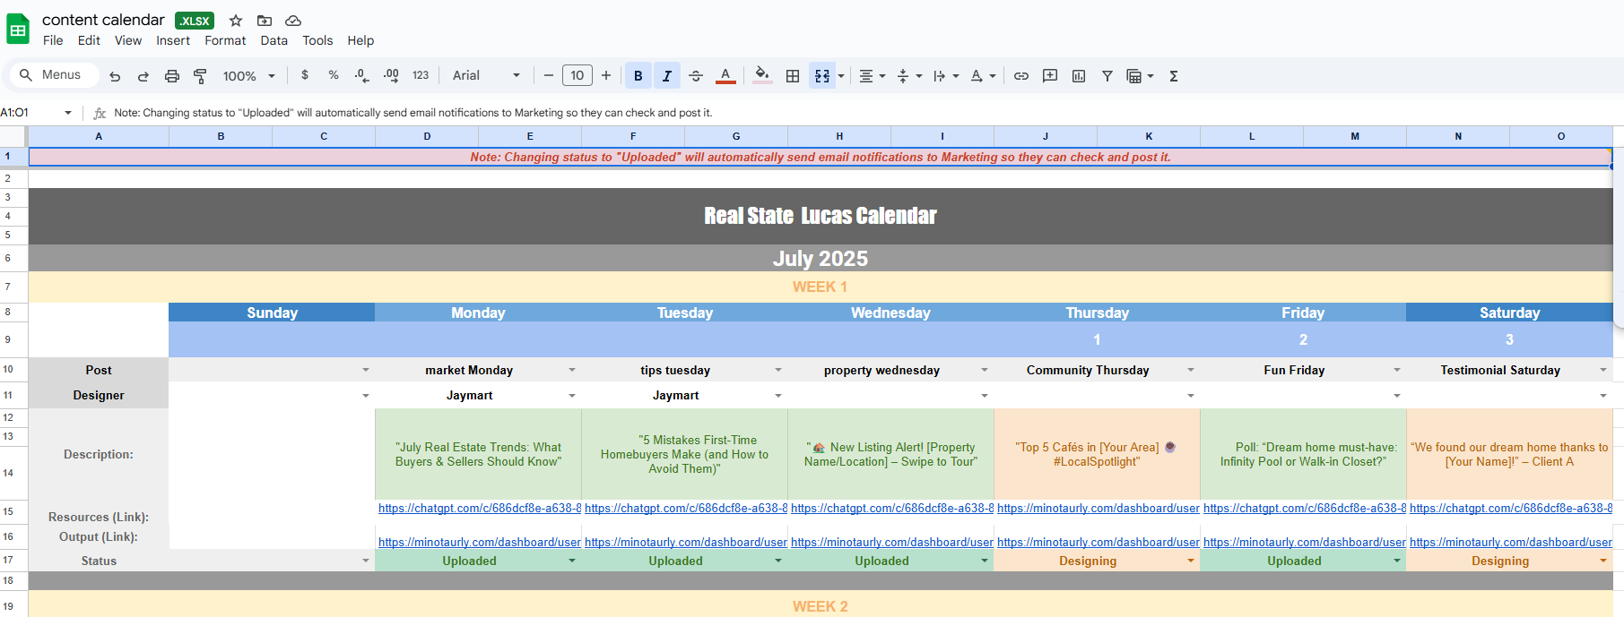The image size is (1624, 617).
Task: Open the Google Sheets home icon
Action: (x=18, y=29)
